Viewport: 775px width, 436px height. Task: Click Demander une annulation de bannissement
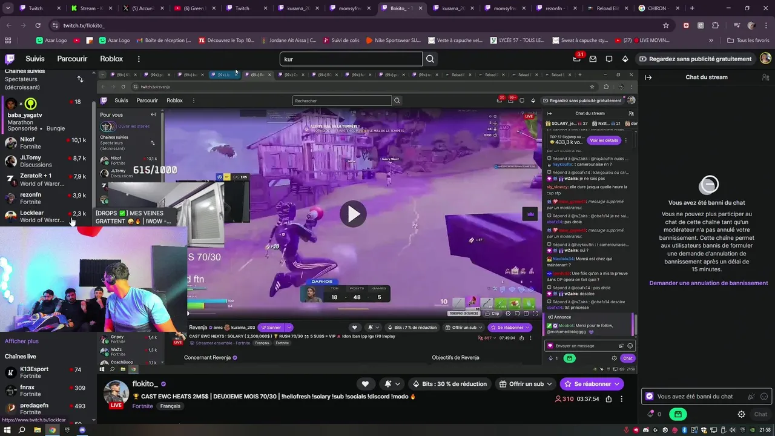[708, 283]
